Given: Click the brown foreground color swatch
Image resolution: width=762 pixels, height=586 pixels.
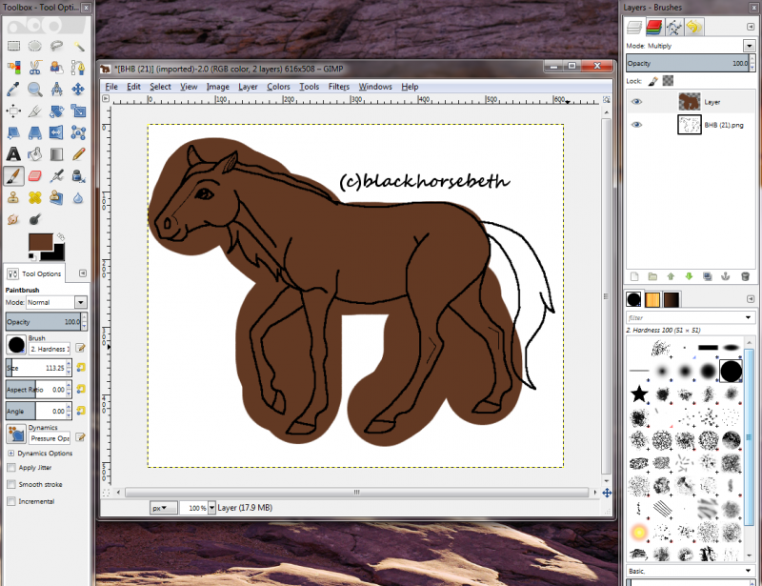Looking at the screenshot, I should point(40,242).
